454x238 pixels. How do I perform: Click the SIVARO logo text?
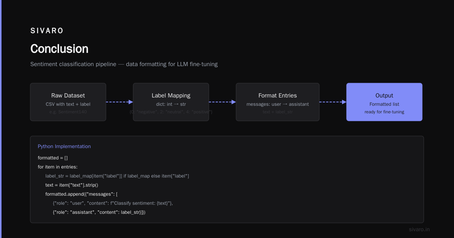point(47,31)
